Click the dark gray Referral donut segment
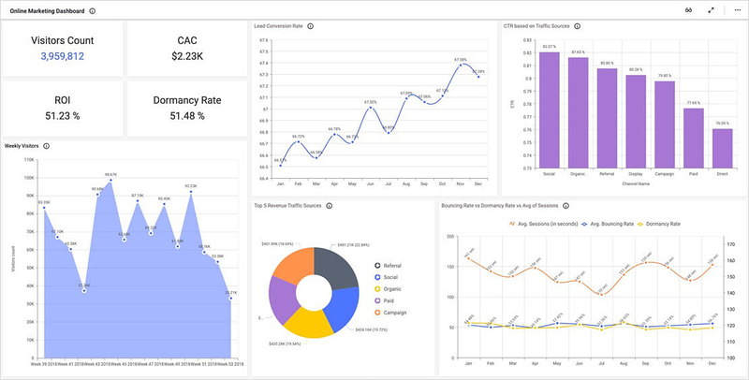Image resolution: width=749 pixels, height=380 pixels. coord(336,267)
